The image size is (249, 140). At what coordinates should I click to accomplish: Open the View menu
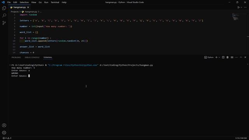34,2
